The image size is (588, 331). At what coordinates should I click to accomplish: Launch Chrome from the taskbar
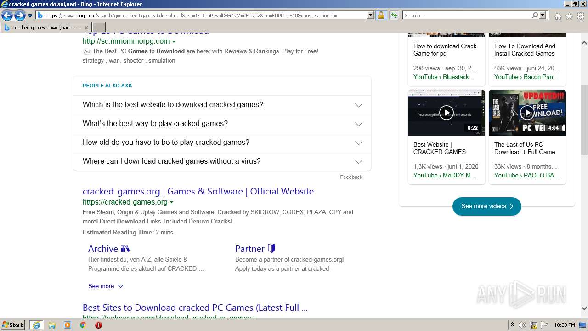click(83, 325)
